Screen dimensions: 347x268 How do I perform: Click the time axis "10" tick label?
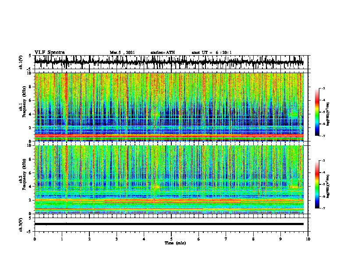pos(308,239)
